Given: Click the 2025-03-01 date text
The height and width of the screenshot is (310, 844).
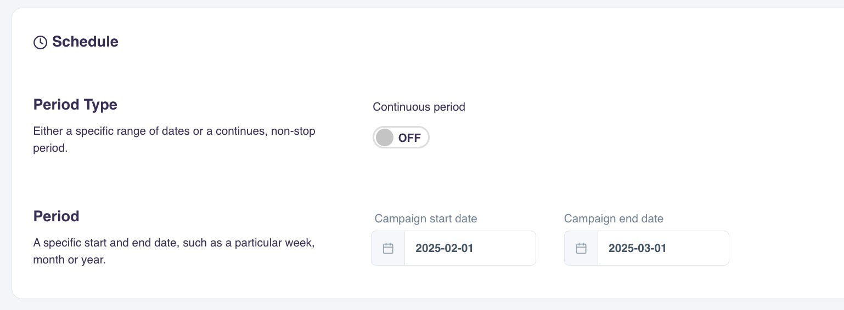Looking at the screenshot, I should (637, 248).
